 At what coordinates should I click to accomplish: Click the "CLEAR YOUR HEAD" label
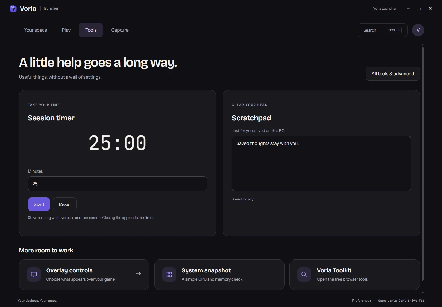[x=250, y=105]
